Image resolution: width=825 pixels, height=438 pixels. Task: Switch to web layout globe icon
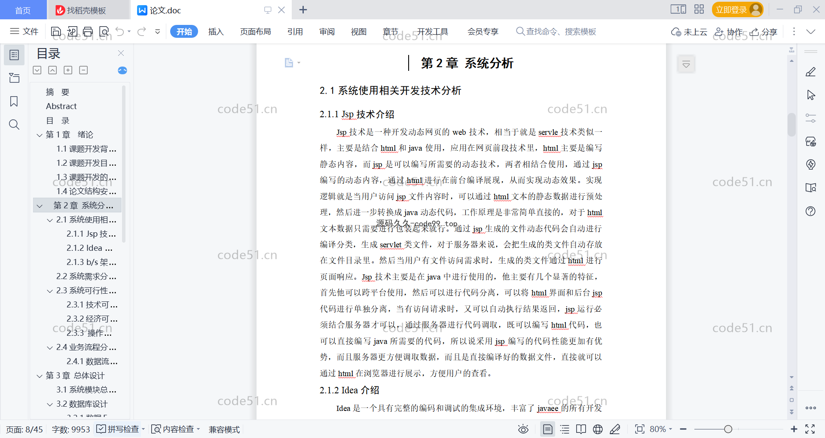click(x=598, y=429)
